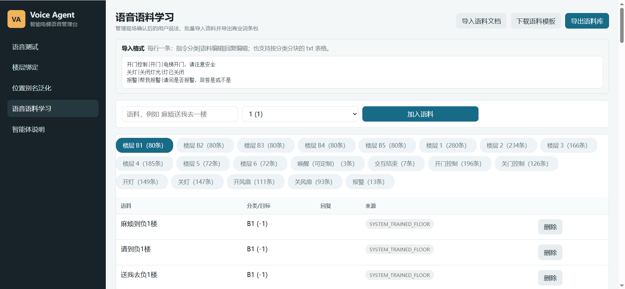This screenshot has height=289, width=625.
Task: Click the 加入语料 button
Action: 420,114
